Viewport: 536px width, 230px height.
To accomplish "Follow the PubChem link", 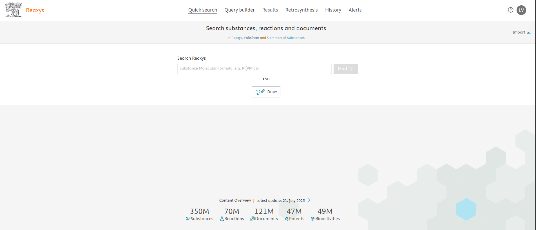I will click(x=251, y=38).
